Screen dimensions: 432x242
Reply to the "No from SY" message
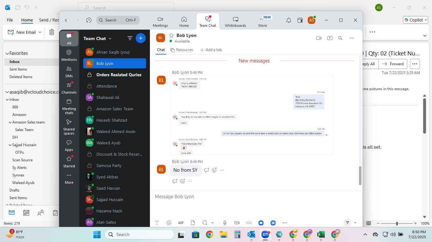click(x=207, y=170)
